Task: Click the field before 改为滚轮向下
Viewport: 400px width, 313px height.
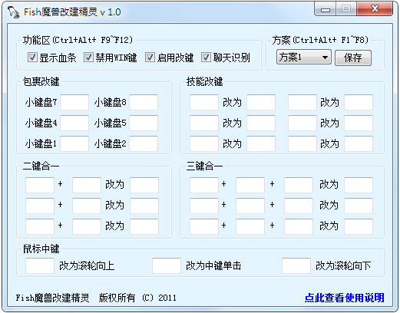Action: tap(296, 265)
